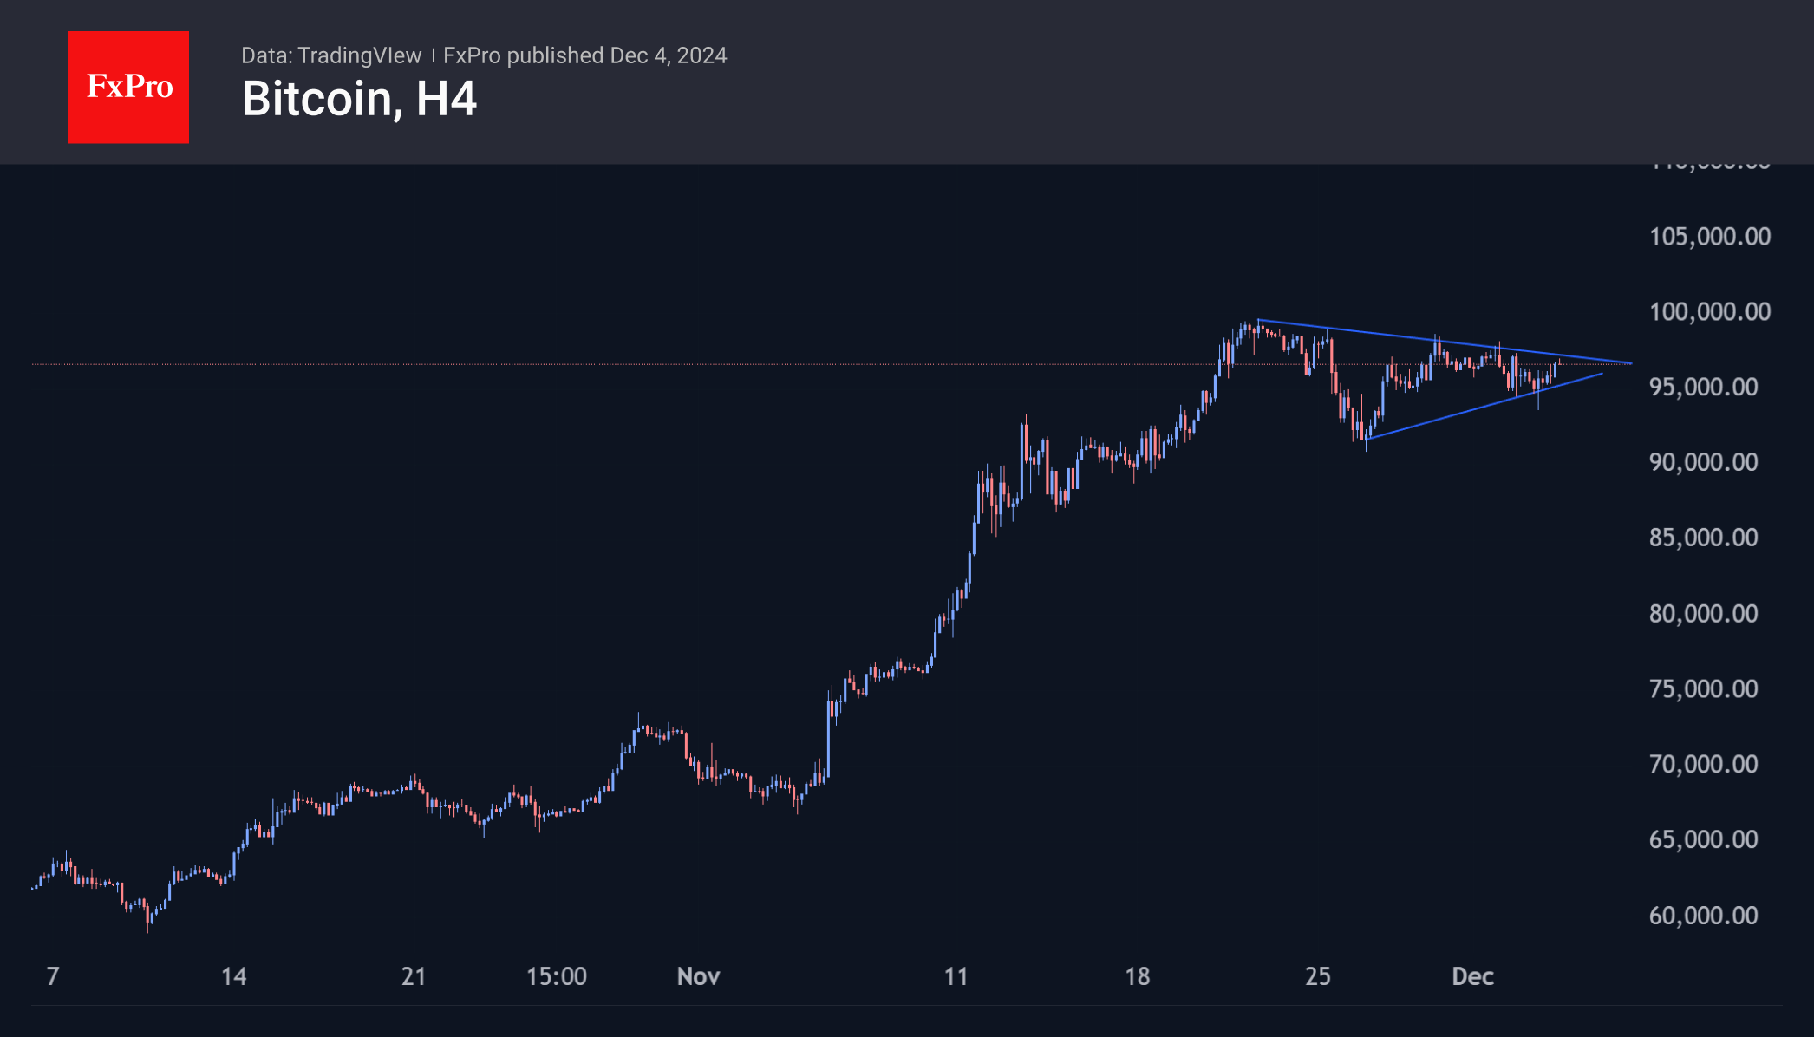The width and height of the screenshot is (1814, 1037).
Task: Select the 100,000.00 price axis label
Action: [1709, 312]
